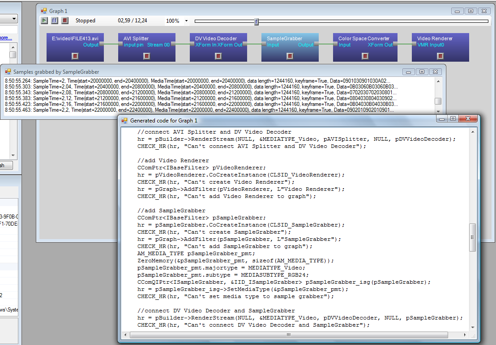This screenshot has width=496, height=345.
Task: Pause the graph in Graph 1
Action: coord(55,21)
